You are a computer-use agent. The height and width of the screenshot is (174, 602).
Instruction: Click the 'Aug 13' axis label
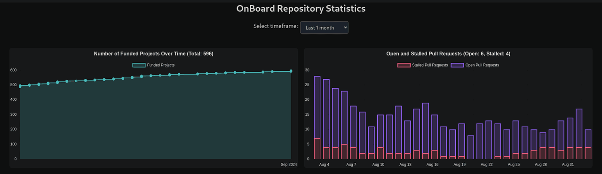coord(405,165)
